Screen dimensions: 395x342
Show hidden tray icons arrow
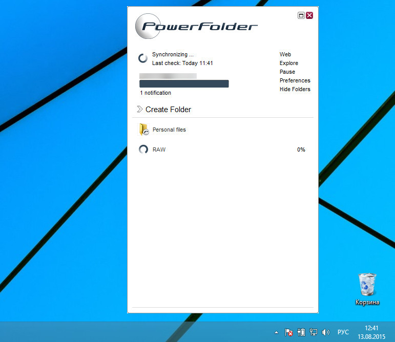276,332
